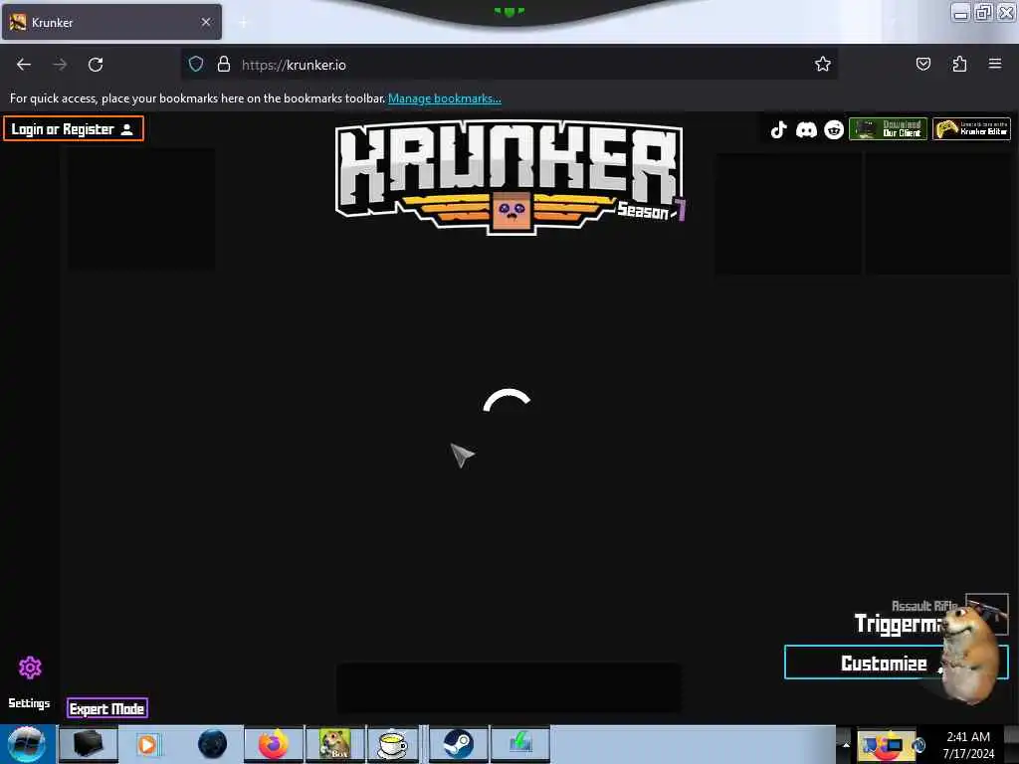Click the browser forward arrow

pos(60,65)
